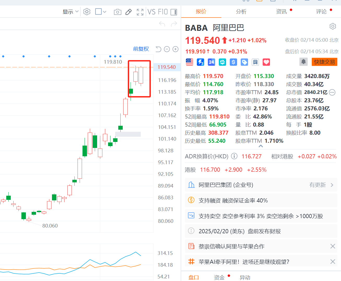Open 支持卖空 short selling details
Screen dimensions: 341x281
(261, 216)
